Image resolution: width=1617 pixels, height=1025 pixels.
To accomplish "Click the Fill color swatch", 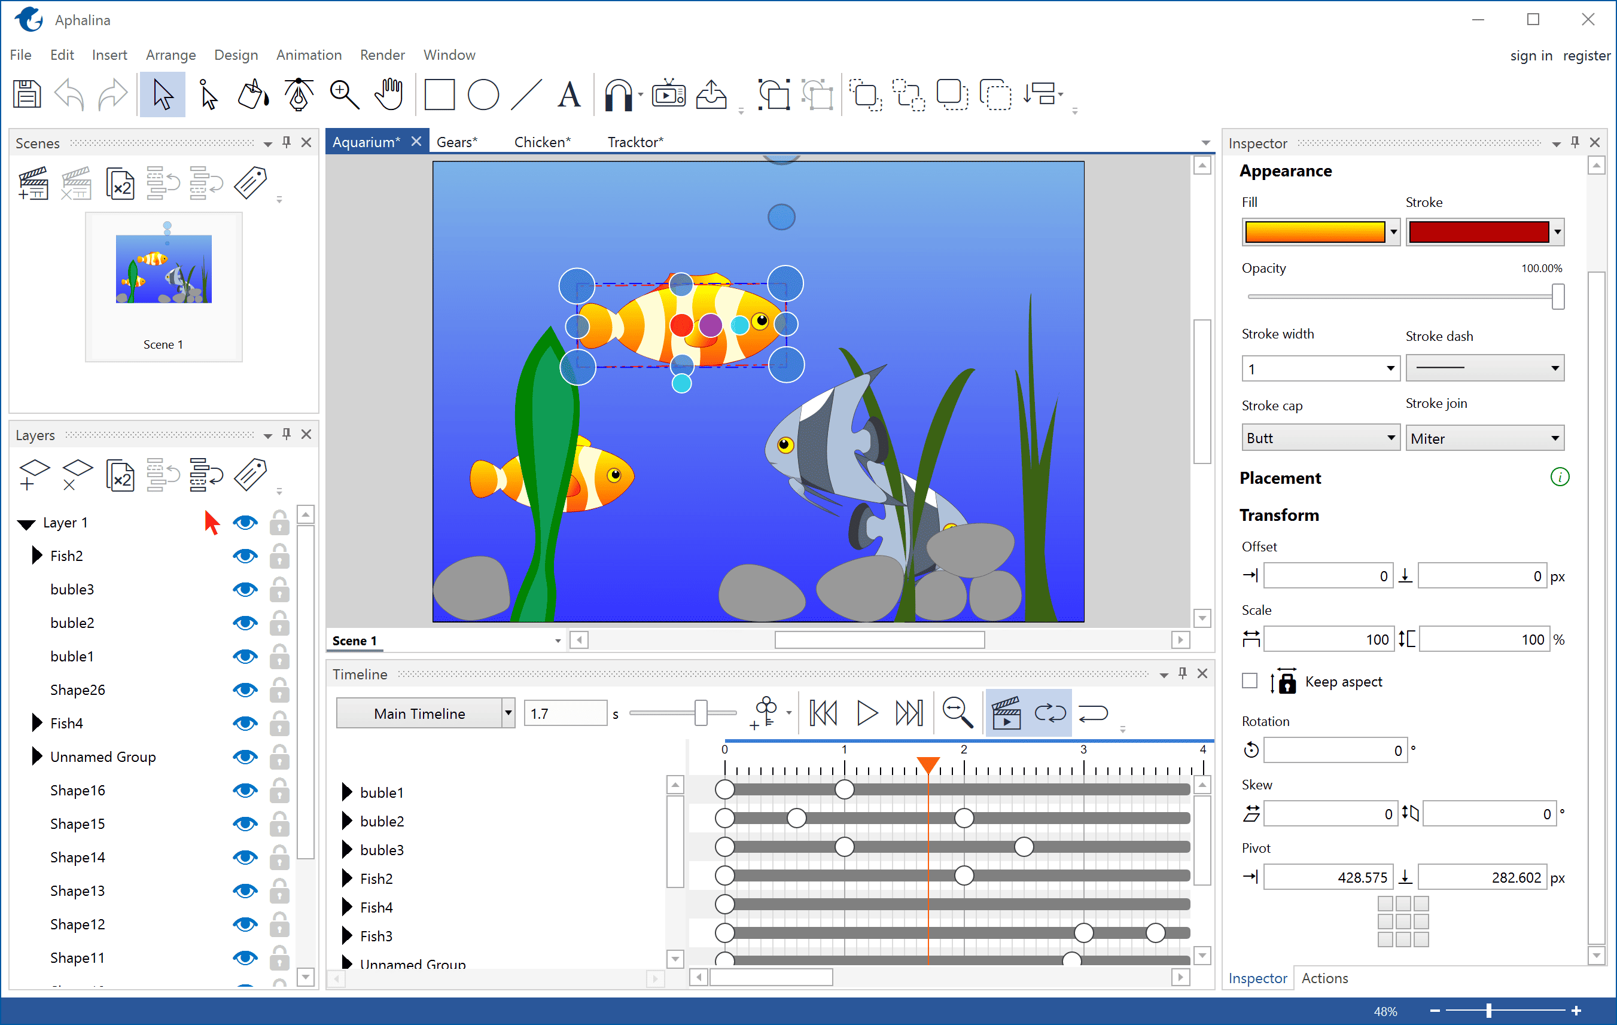I will [x=1312, y=231].
